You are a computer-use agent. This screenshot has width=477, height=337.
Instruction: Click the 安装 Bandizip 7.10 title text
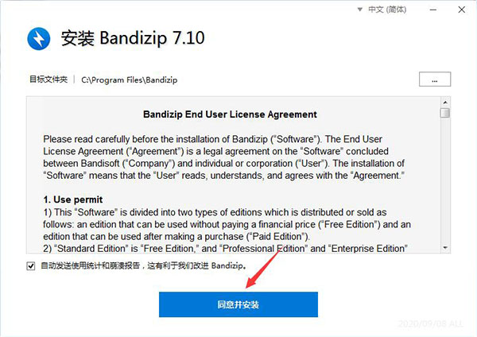tap(133, 38)
